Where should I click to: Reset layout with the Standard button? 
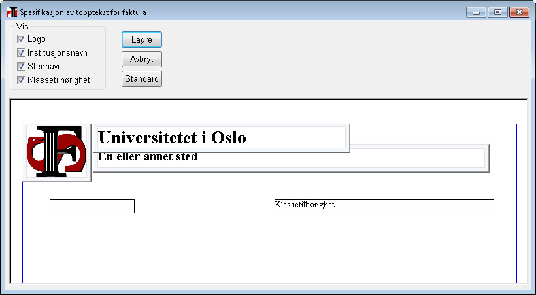coord(142,78)
